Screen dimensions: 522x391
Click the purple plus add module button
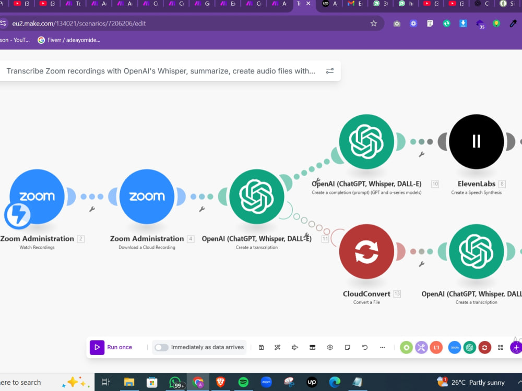[516, 347]
